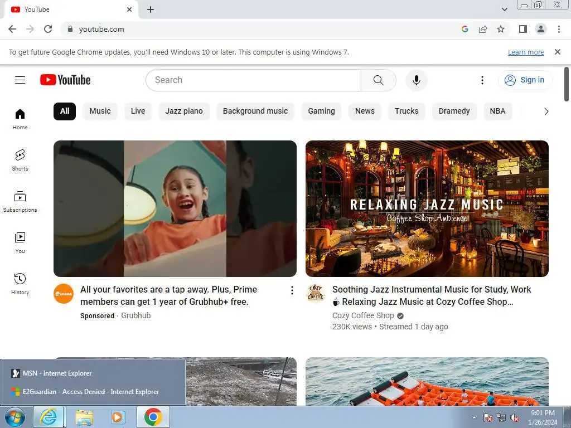Click the Grubhub channel avatar
This screenshot has width=571, height=428.
tap(64, 294)
